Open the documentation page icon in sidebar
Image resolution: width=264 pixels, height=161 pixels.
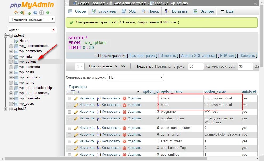[41, 12]
